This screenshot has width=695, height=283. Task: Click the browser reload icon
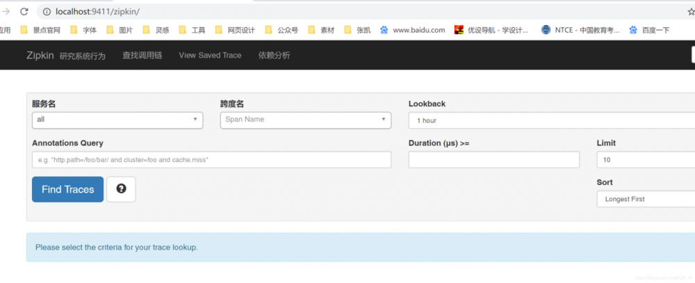pos(24,12)
